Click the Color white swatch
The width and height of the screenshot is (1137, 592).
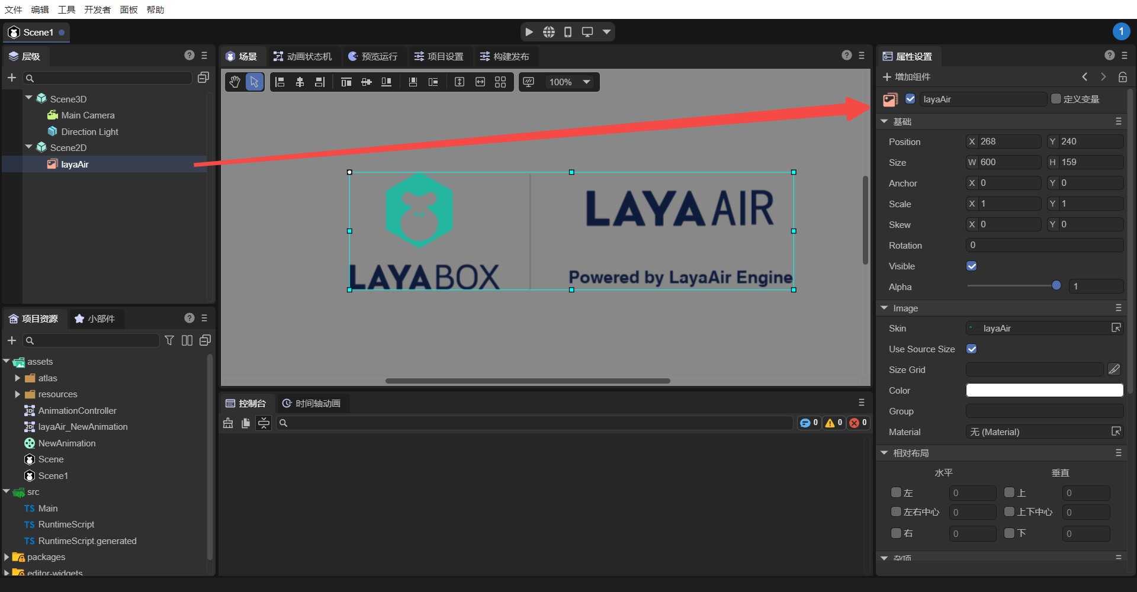1044,390
